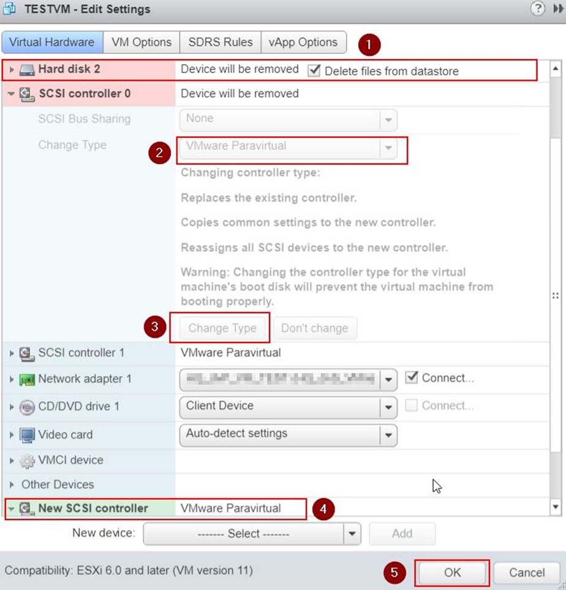Collapse New SCSI controller section
566x590 pixels.
[x=11, y=509]
